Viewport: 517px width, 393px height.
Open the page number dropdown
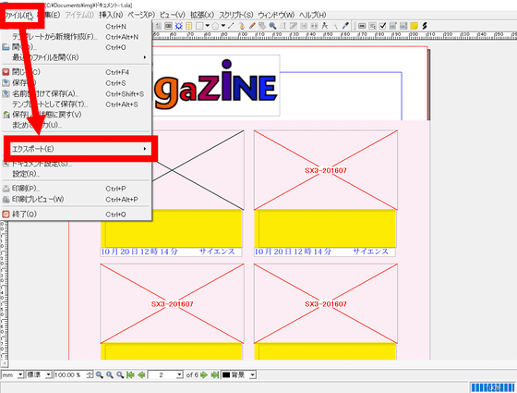[x=179, y=375]
